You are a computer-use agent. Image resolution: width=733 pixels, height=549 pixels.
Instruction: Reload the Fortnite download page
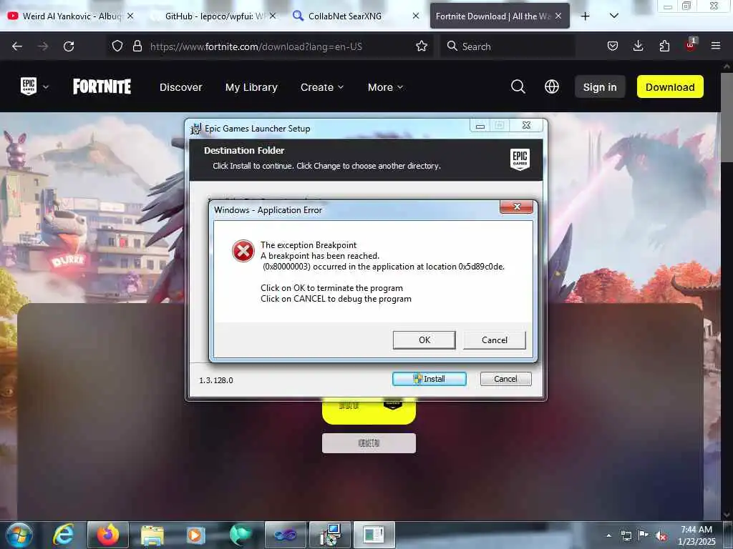tap(69, 46)
